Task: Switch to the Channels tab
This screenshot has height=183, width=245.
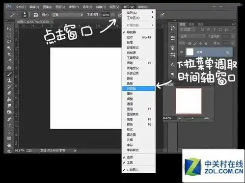Action: coord(191,25)
